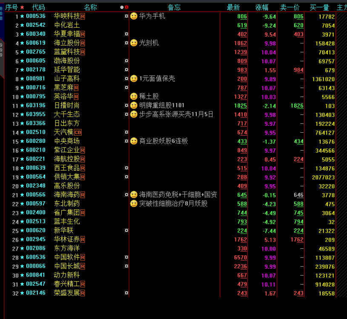This screenshot has height=319, width=347.
Task: Click the smiley icon beside 商业股妖股6连板
Action: [134, 141]
